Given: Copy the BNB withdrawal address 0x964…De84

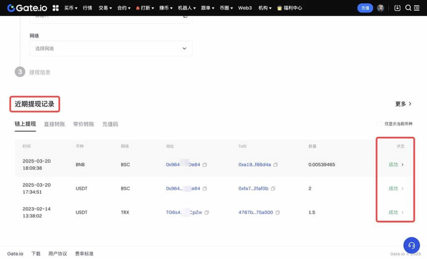Looking at the screenshot, I should tap(205, 164).
